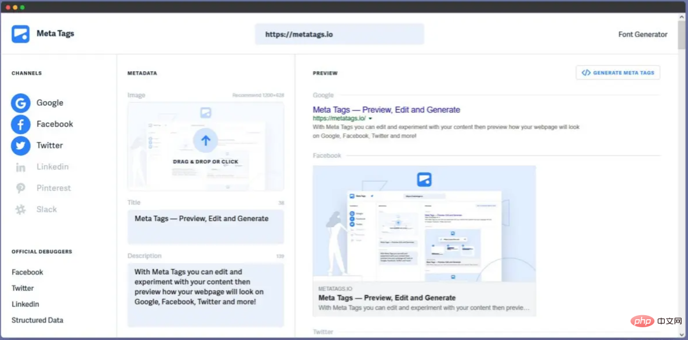
Task: Open the Linkedin official debugger link
Action: [26, 304]
